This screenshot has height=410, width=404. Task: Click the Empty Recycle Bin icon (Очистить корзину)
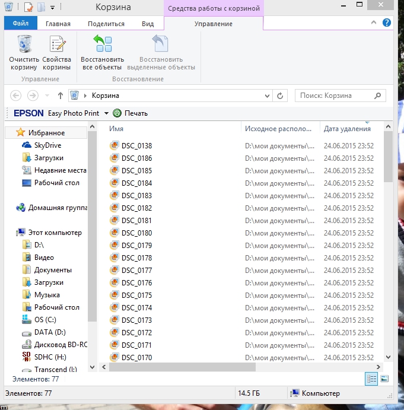tap(24, 46)
